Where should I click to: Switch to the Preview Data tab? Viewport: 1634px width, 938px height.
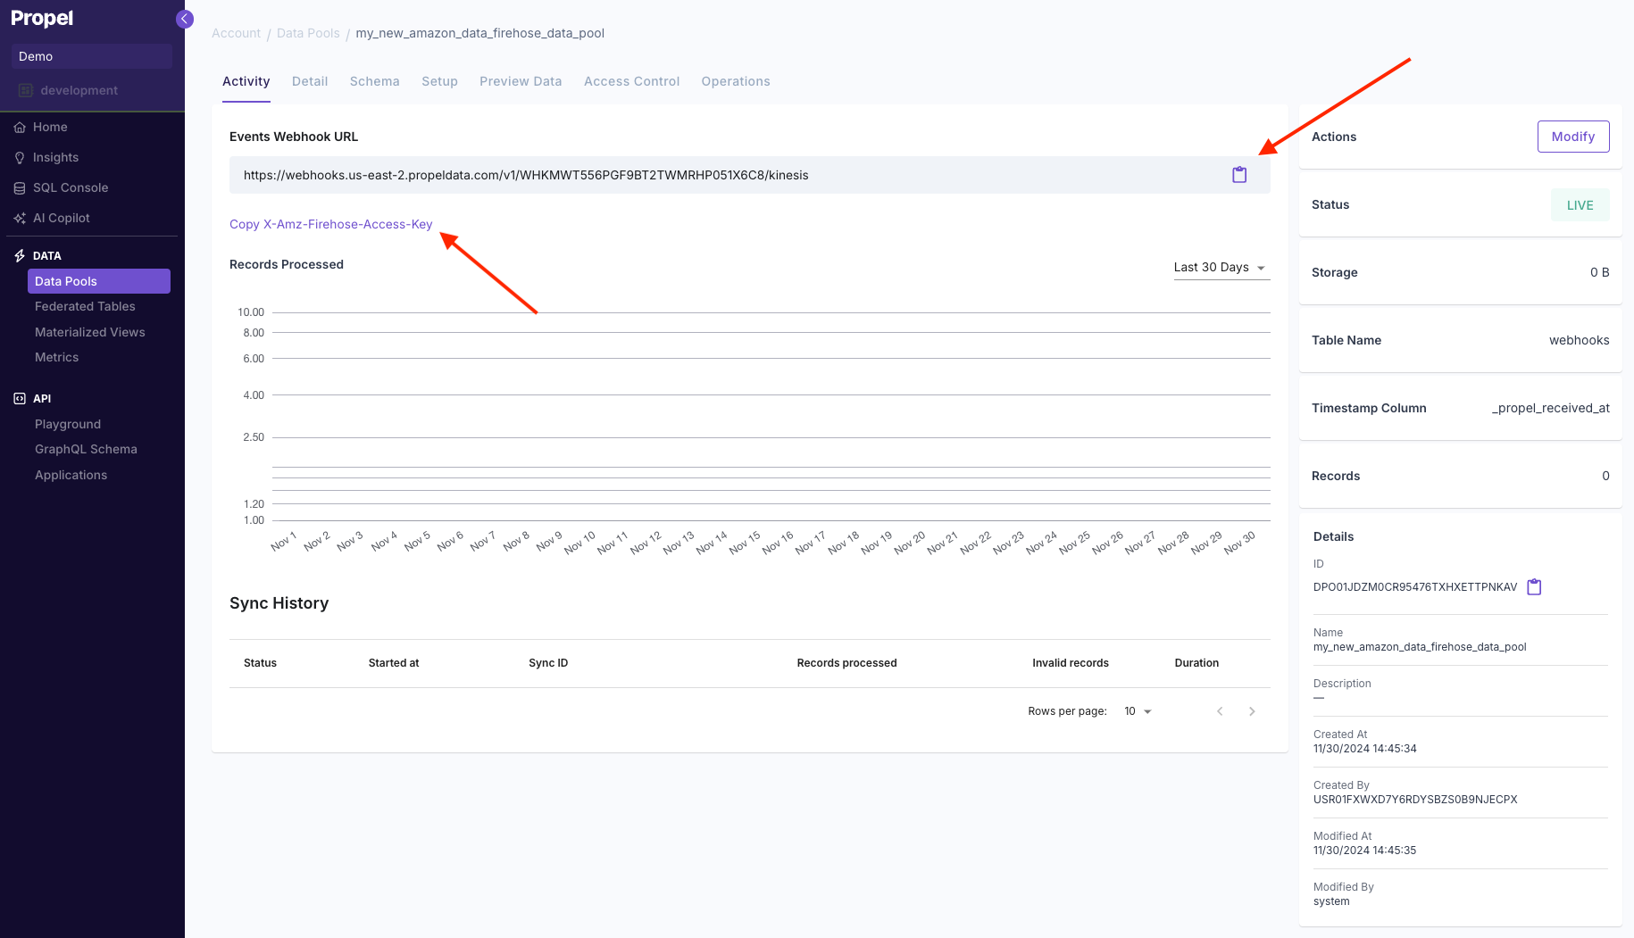521,81
